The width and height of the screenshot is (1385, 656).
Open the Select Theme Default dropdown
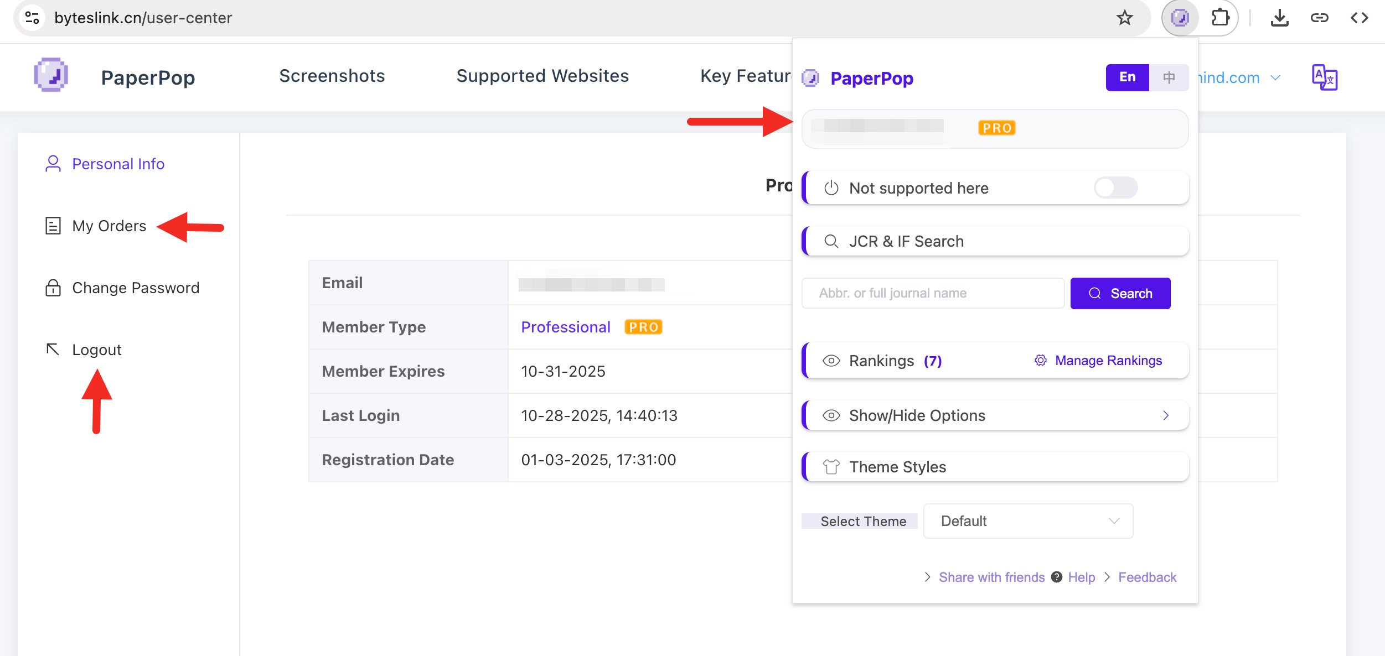pos(1028,521)
